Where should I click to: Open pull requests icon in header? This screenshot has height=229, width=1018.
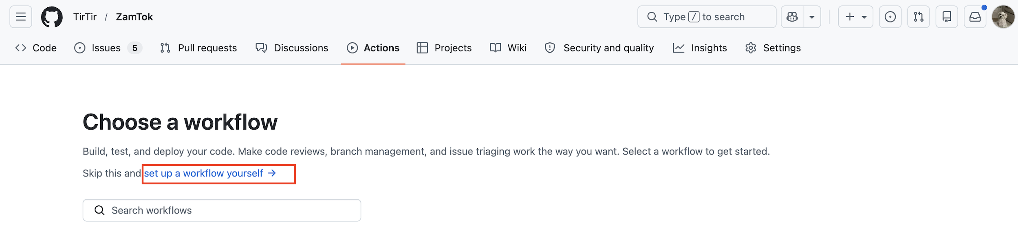pyautogui.click(x=919, y=17)
